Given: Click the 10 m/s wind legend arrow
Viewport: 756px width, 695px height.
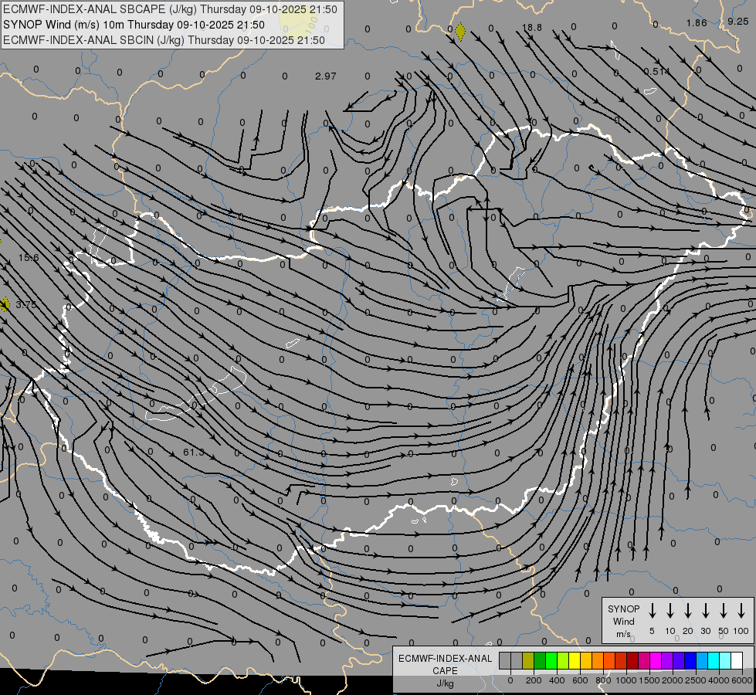Looking at the screenshot, I should pyautogui.click(x=670, y=611).
